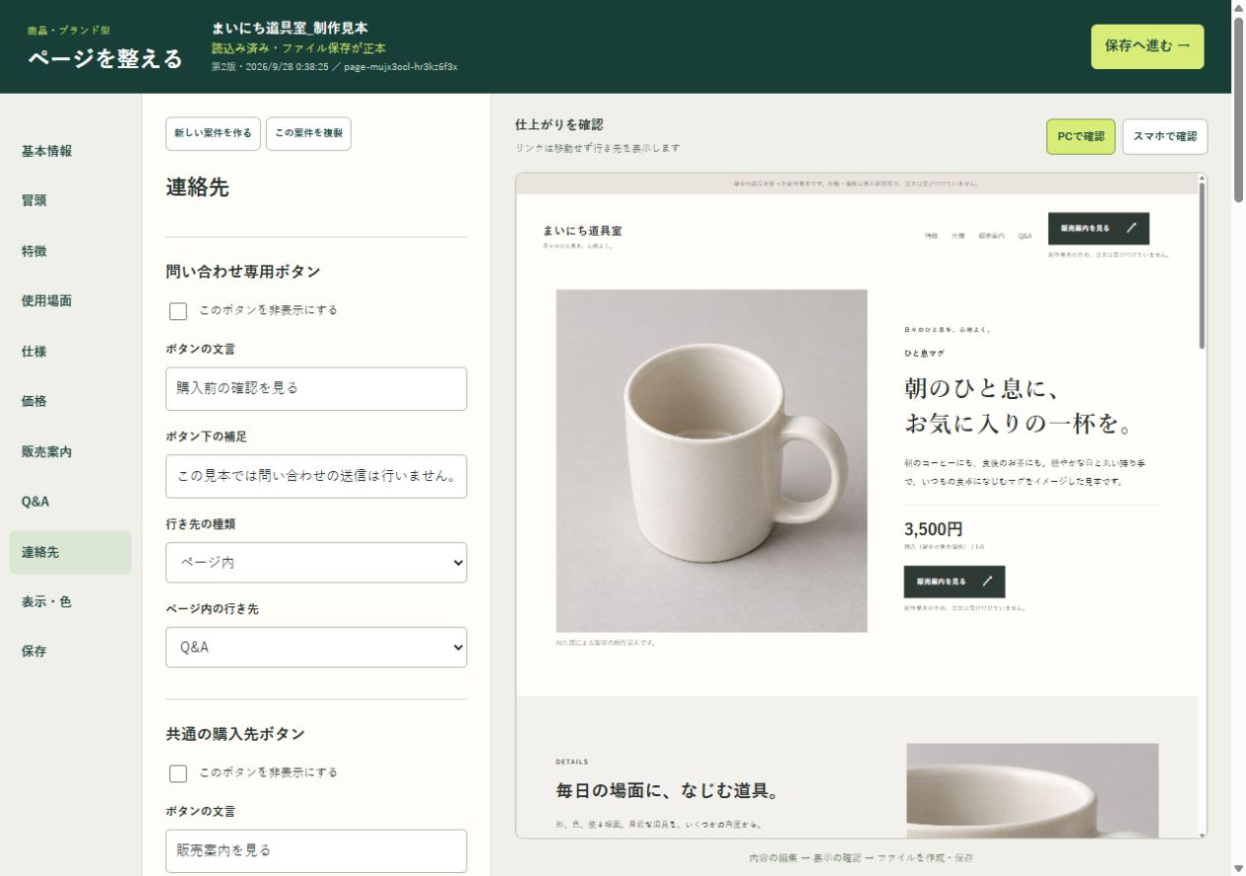Open the 行き先の種類 dropdown

pyautogui.click(x=316, y=563)
